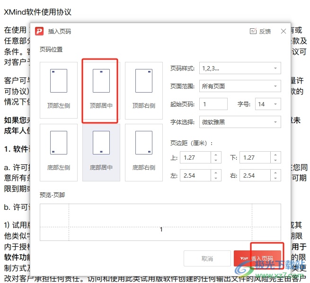Click the page number 1 in footer preview
This screenshot has height=283, width=310.
tap(161, 229)
